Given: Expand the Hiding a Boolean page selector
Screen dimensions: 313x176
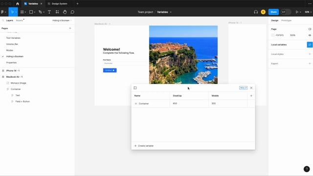Looking at the screenshot, I should (x=62, y=21).
